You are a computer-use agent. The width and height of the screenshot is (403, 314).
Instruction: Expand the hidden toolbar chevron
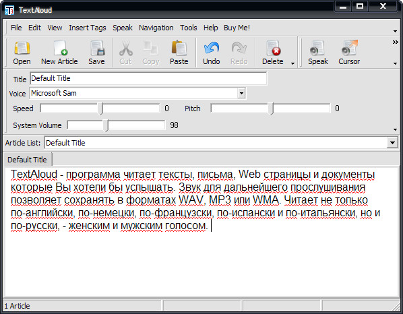pos(396,42)
